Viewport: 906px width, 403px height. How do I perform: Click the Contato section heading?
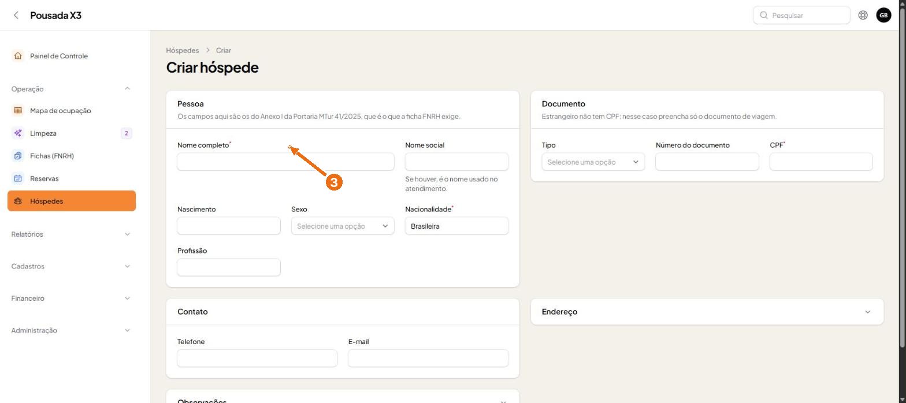coord(192,312)
